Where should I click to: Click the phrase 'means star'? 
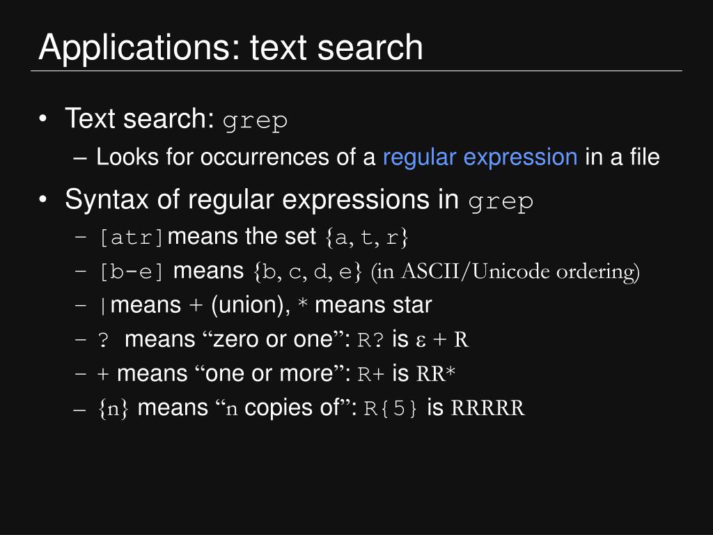coord(373,305)
